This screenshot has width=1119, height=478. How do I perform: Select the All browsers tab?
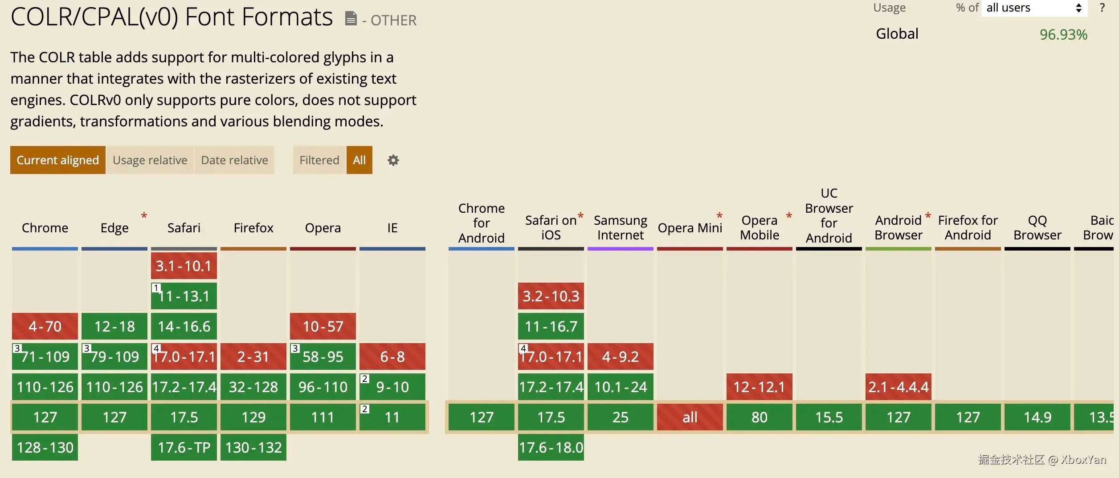(359, 160)
